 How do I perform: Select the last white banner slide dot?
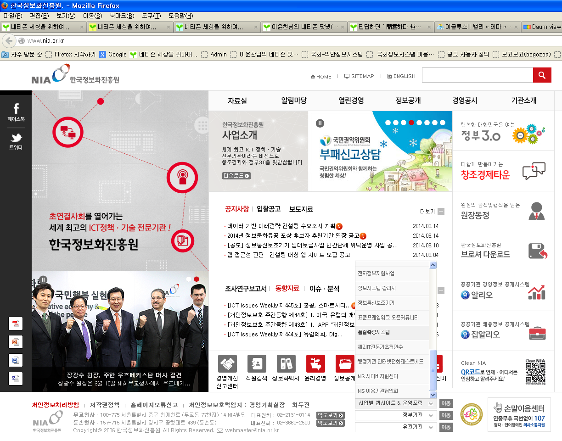[443, 123]
